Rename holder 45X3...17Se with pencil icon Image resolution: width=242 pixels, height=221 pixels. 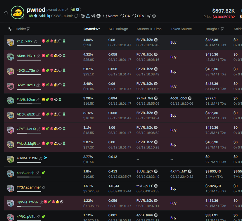click(x=38, y=70)
